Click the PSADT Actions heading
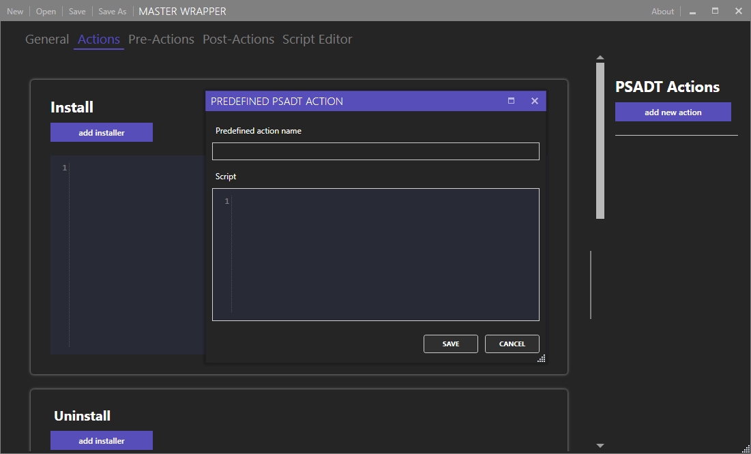 point(667,87)
